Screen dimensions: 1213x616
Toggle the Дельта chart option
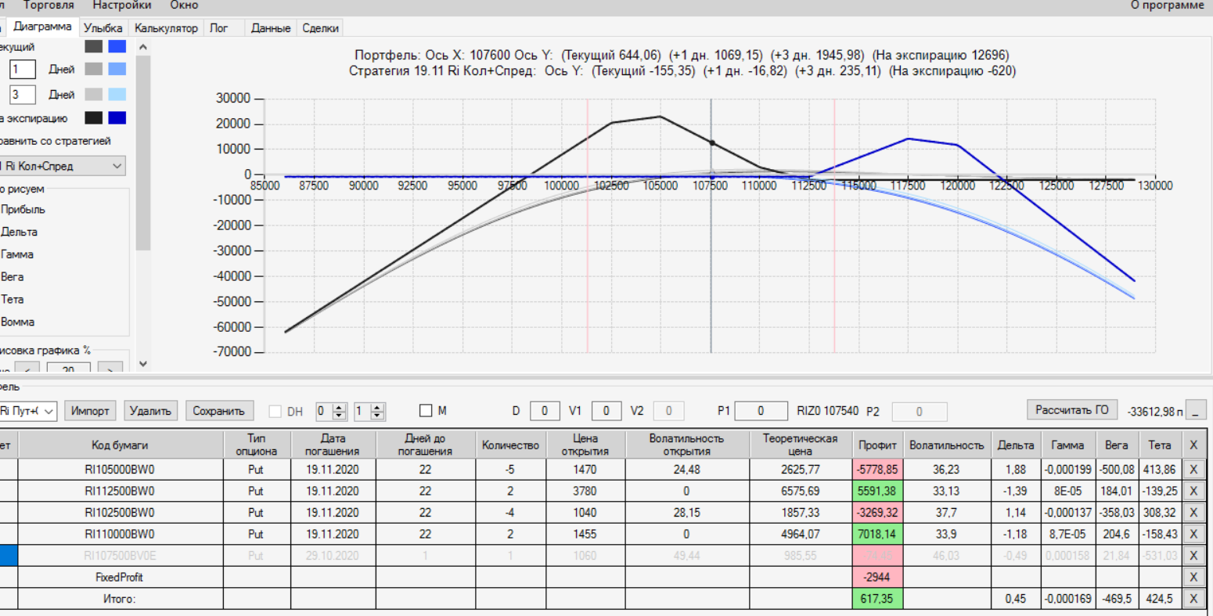[19, 232]
